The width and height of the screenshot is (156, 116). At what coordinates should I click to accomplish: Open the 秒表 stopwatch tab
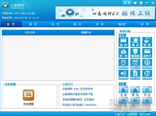[145, 24]
